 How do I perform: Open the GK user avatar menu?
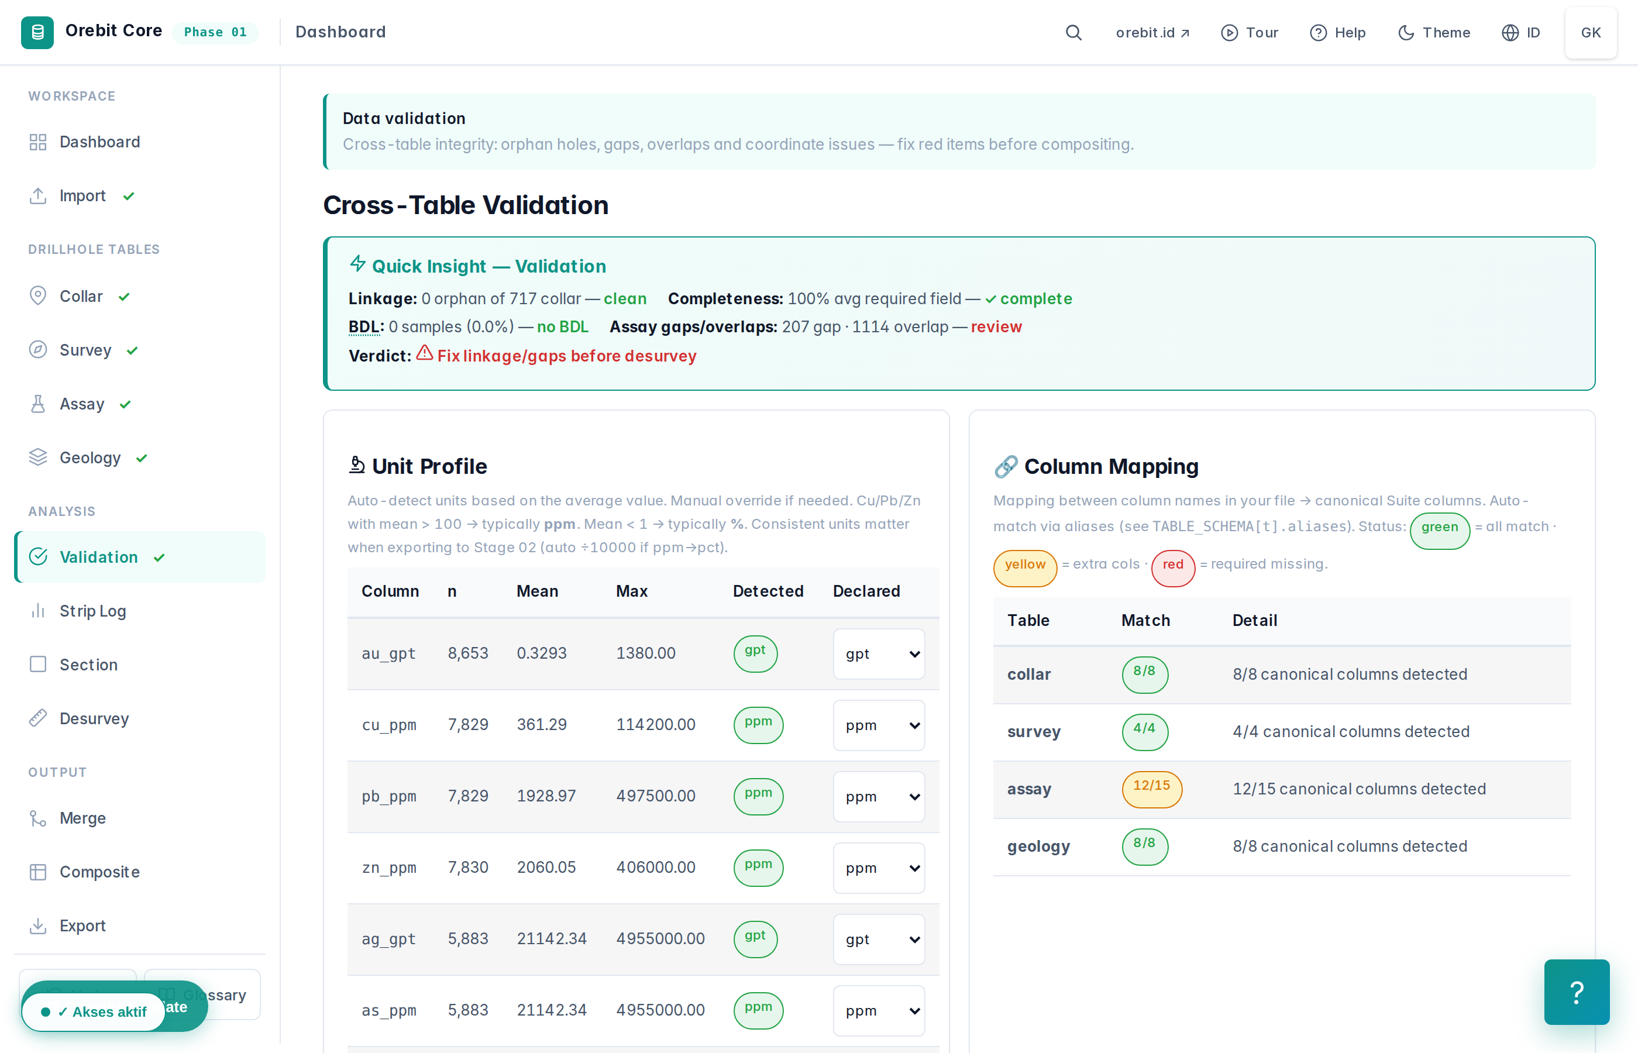pyautogui.click(x=1590, y=33)
